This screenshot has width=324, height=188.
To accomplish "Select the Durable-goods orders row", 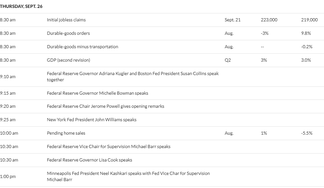I will (x=162, y=33).
